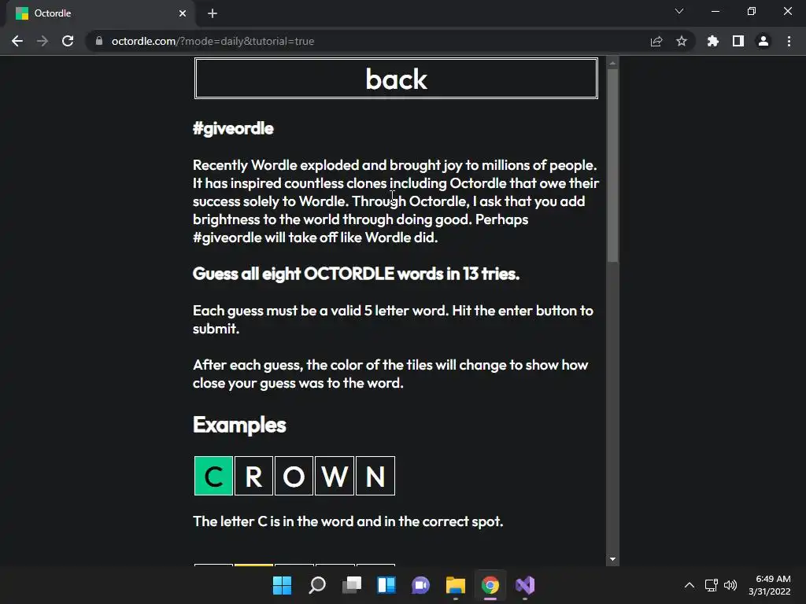The width and height of the screenshot is (806, 604).
Task: Open File Explorer from taskbar
Action: coord(456,585)
